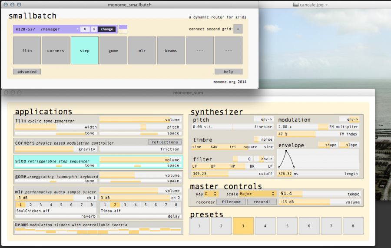
Task: Connect second grid with plus button
Action: point(238,29)
